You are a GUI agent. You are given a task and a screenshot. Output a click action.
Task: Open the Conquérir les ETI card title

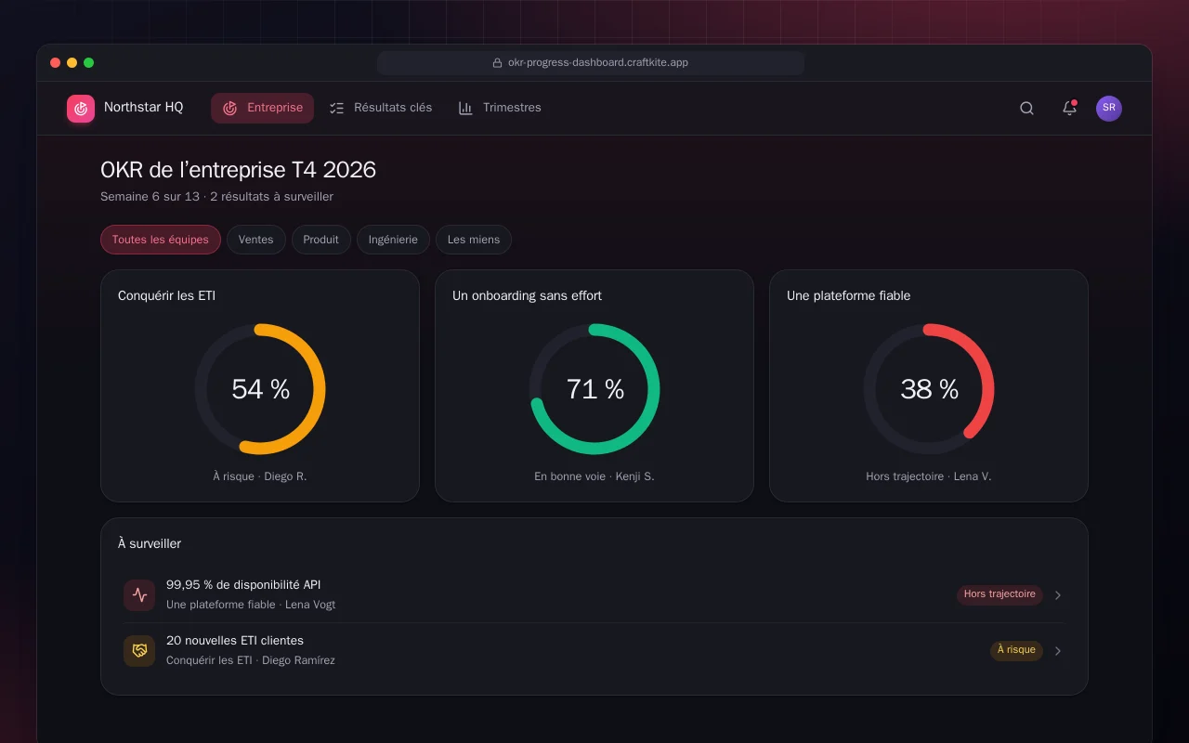click(167, 295)
